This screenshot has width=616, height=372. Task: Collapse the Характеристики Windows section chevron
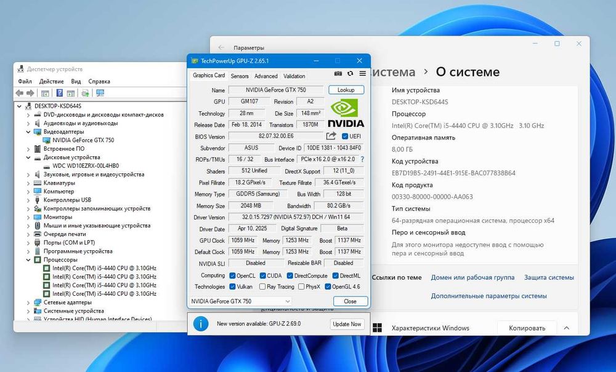click(567, 328)
